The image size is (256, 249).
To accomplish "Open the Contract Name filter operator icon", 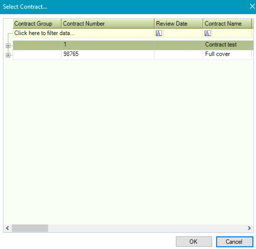I will pos(207,33).
